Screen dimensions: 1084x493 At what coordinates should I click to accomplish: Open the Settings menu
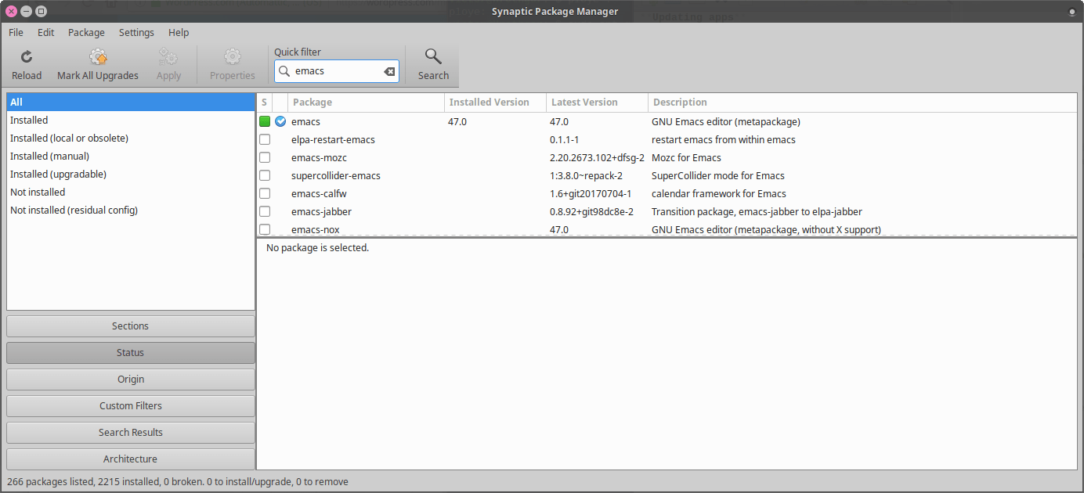(136, 33)
